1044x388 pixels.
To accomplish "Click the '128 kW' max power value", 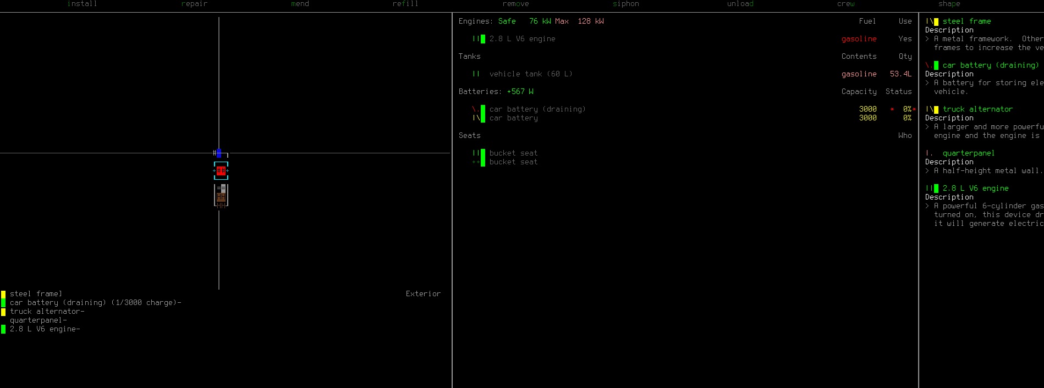I will coord(591,21).
